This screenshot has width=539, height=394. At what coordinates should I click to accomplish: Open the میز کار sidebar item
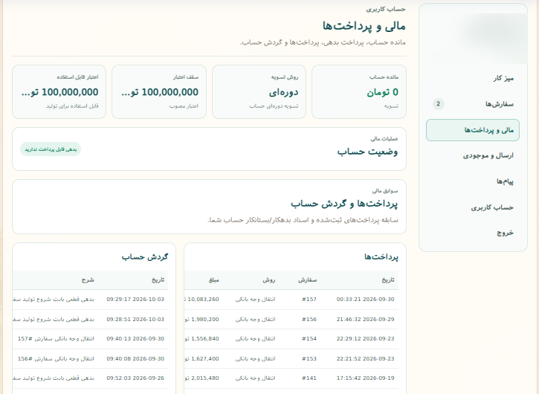(473, 78)
